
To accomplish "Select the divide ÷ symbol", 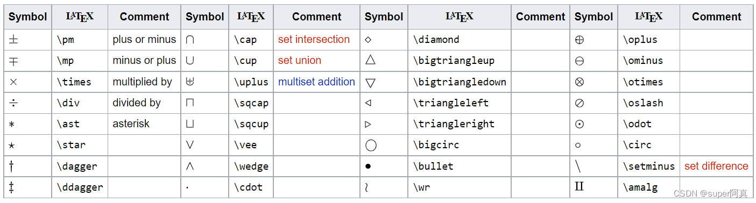I will 14,103.
